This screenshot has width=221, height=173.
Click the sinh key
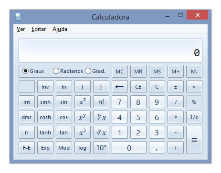point(45,102)
